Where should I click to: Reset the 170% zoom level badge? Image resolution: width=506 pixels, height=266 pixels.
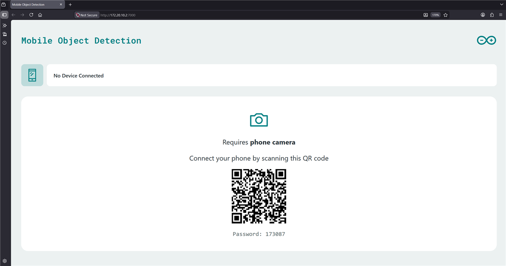tap(435, 15)
